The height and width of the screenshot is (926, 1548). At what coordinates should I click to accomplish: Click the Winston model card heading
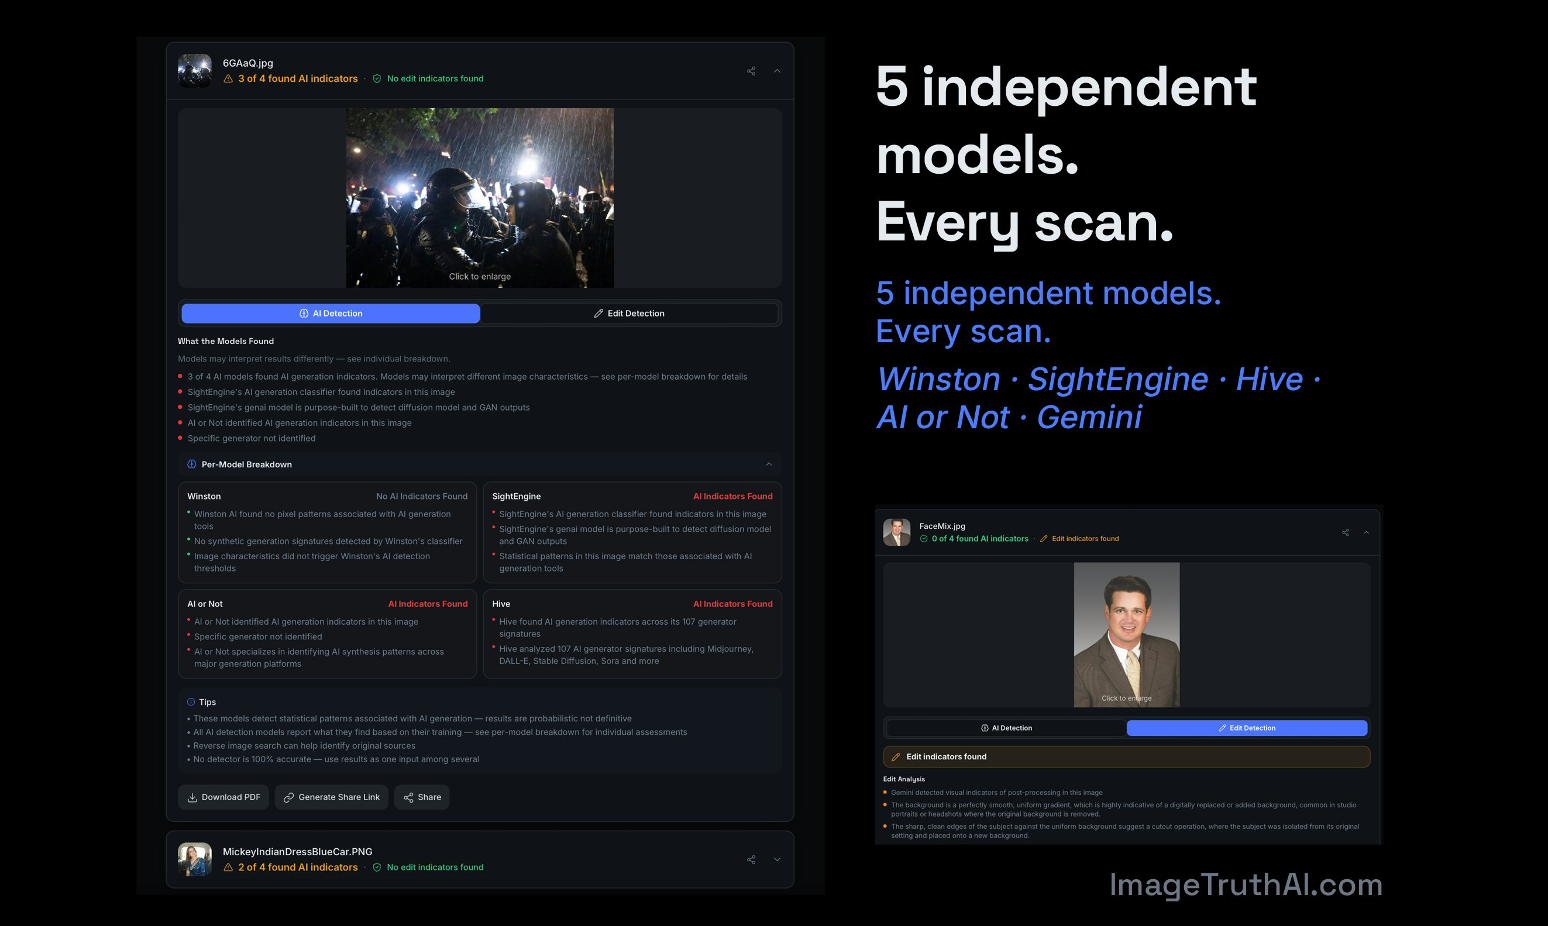(x=204, y=496)
